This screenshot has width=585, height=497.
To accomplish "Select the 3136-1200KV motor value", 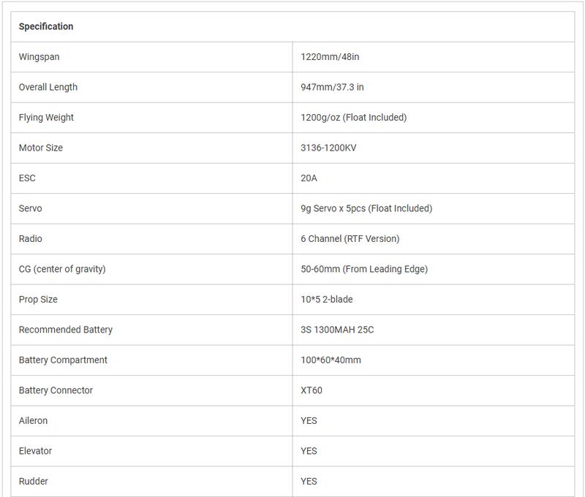I will tap(328, 148).
